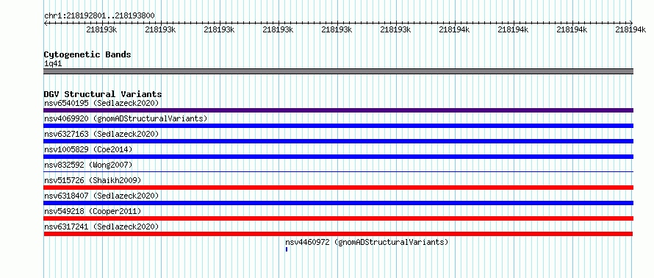654x278 pixels.
Task: Click the 1q41 band label
Action: [53, 64]
